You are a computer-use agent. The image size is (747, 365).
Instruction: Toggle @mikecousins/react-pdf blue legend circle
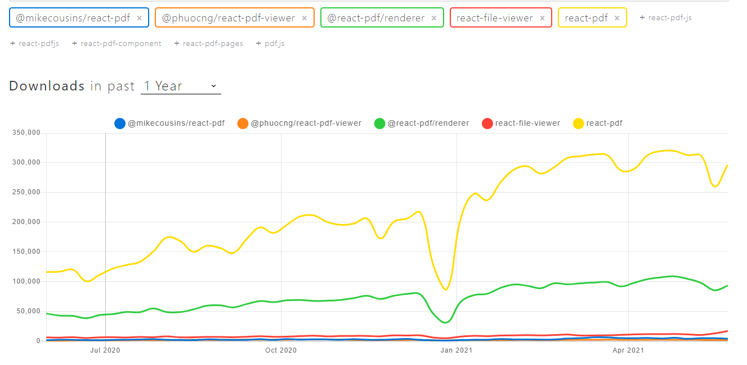click(x=119, y=124)
